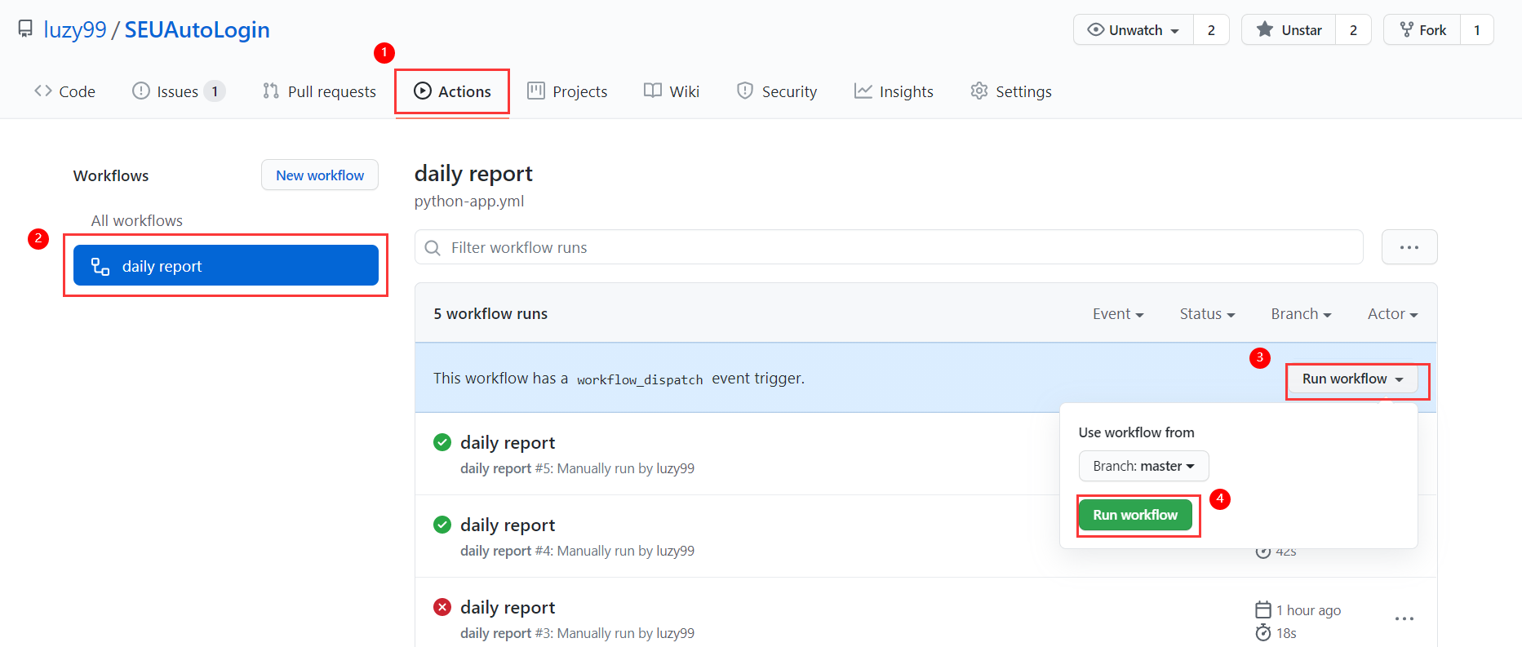Open the Branch: master selector
This screenshot has height=647, width=1522.
click(x=1143, y=466)
